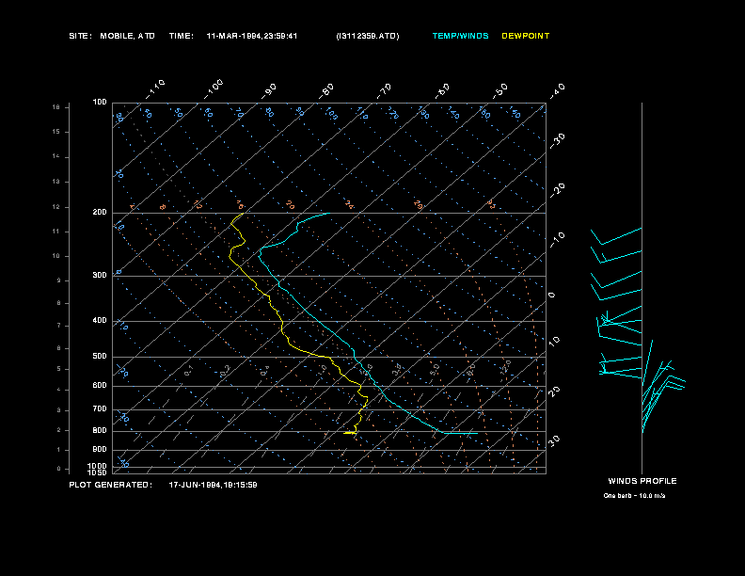Click the "5" tick on the height scale

pos(59,369)
